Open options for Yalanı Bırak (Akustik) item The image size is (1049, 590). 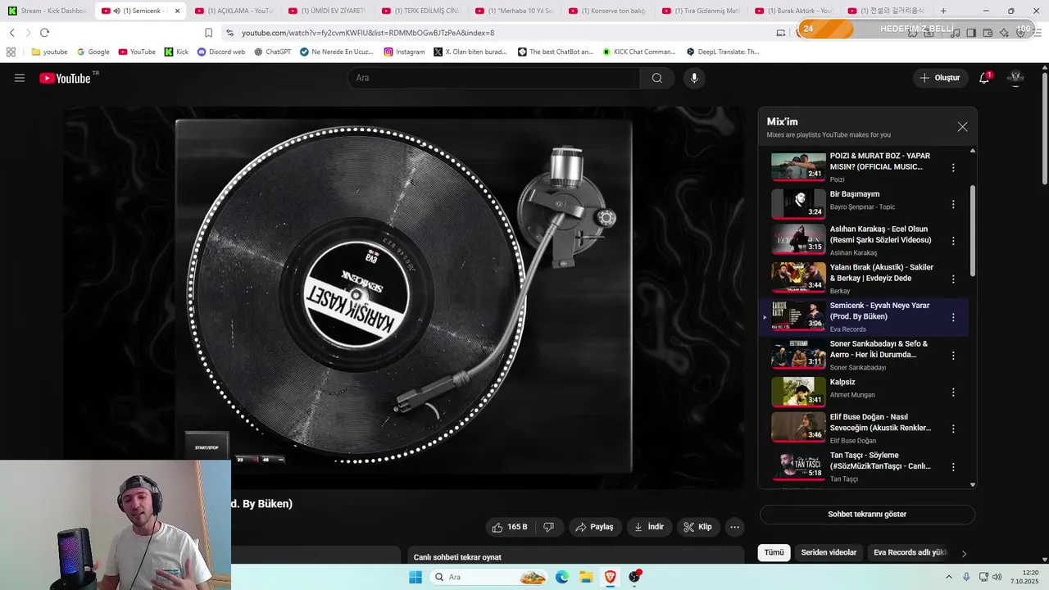[953, 279]
